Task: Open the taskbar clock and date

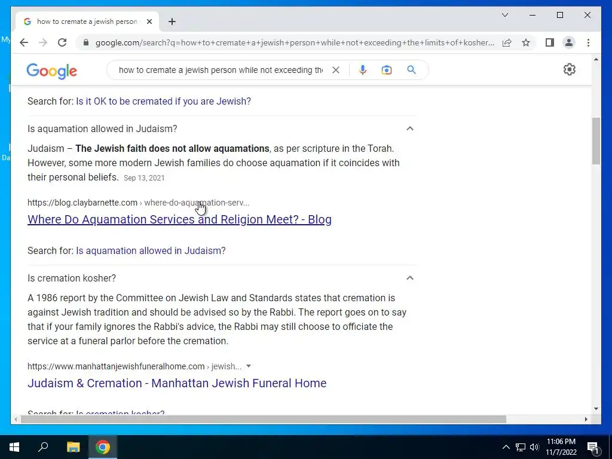Action: click(561, 447)
